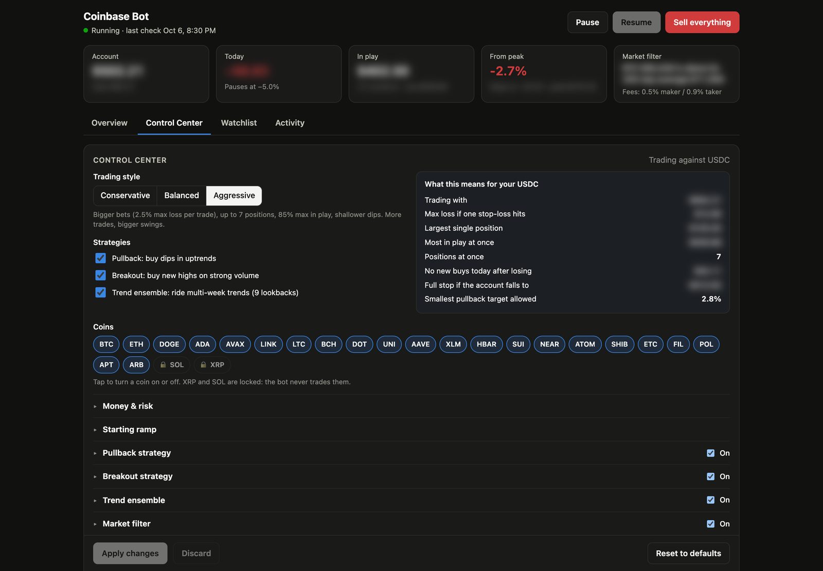Toggle the APT coin chip
This screenshot has width=823, height=571.
(106, 365)
